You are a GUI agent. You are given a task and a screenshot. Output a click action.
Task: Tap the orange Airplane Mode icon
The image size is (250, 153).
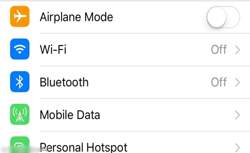pos(19,17)
